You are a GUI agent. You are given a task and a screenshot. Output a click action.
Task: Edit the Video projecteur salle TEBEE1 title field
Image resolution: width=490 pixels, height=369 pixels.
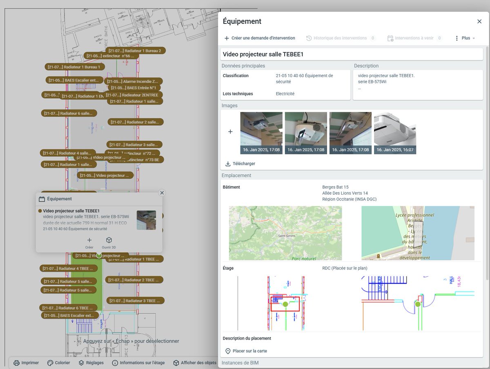pos(352,54)
